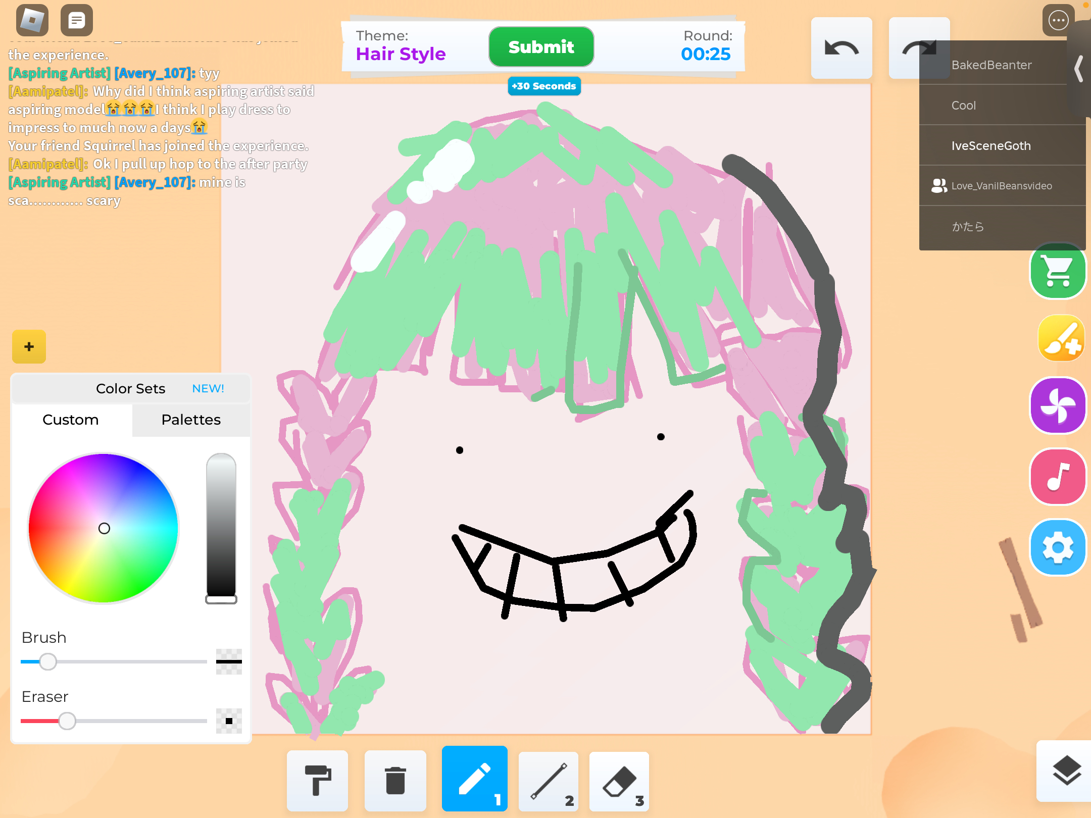Select the paint bucket fill tool

click(317, 780)
